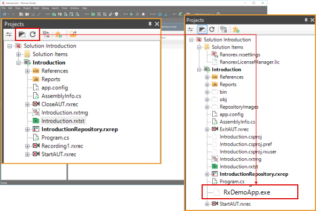The image size is (316, 211).
Task: Pin the left Projects panel
Action: [x=150, y=24]
